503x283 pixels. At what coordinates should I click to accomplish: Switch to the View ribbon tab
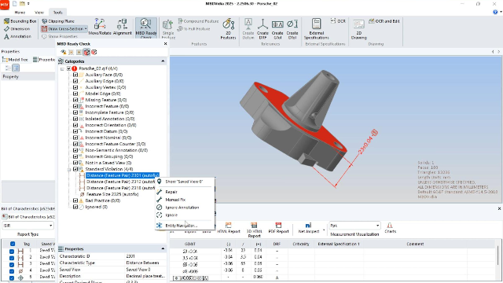point(39,13)
